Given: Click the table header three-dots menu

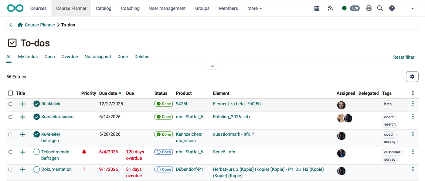Looking at the screenshot, I should (x=413, y=93).
